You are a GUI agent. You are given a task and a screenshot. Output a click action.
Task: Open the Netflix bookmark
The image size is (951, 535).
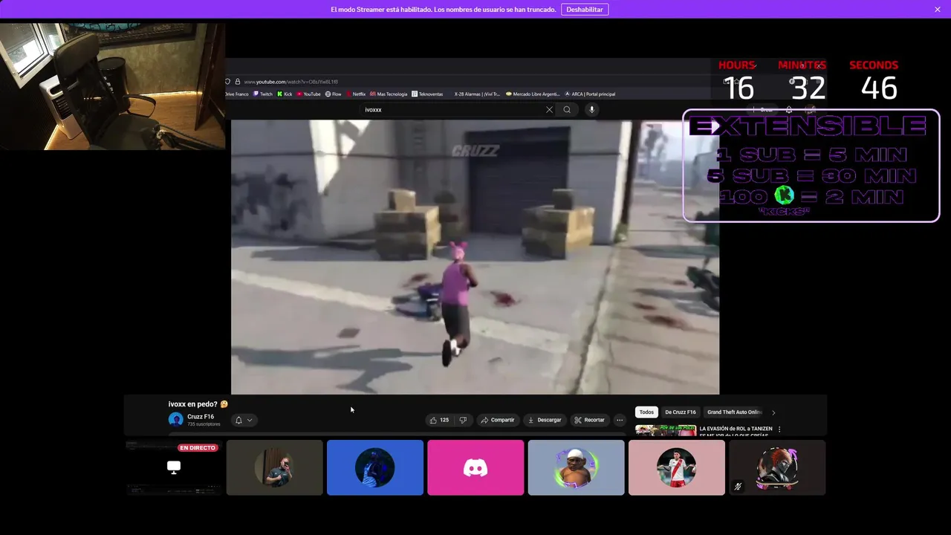(356, 94)
